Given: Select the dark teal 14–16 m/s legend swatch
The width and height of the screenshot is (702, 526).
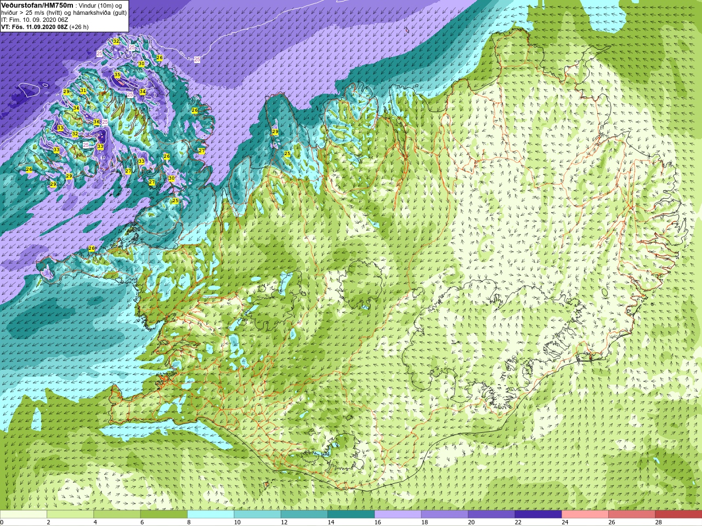Looking at the screenshot, I should (351, 514).
